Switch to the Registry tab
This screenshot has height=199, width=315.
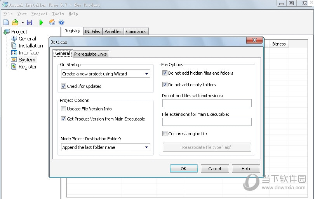[72, 31]
